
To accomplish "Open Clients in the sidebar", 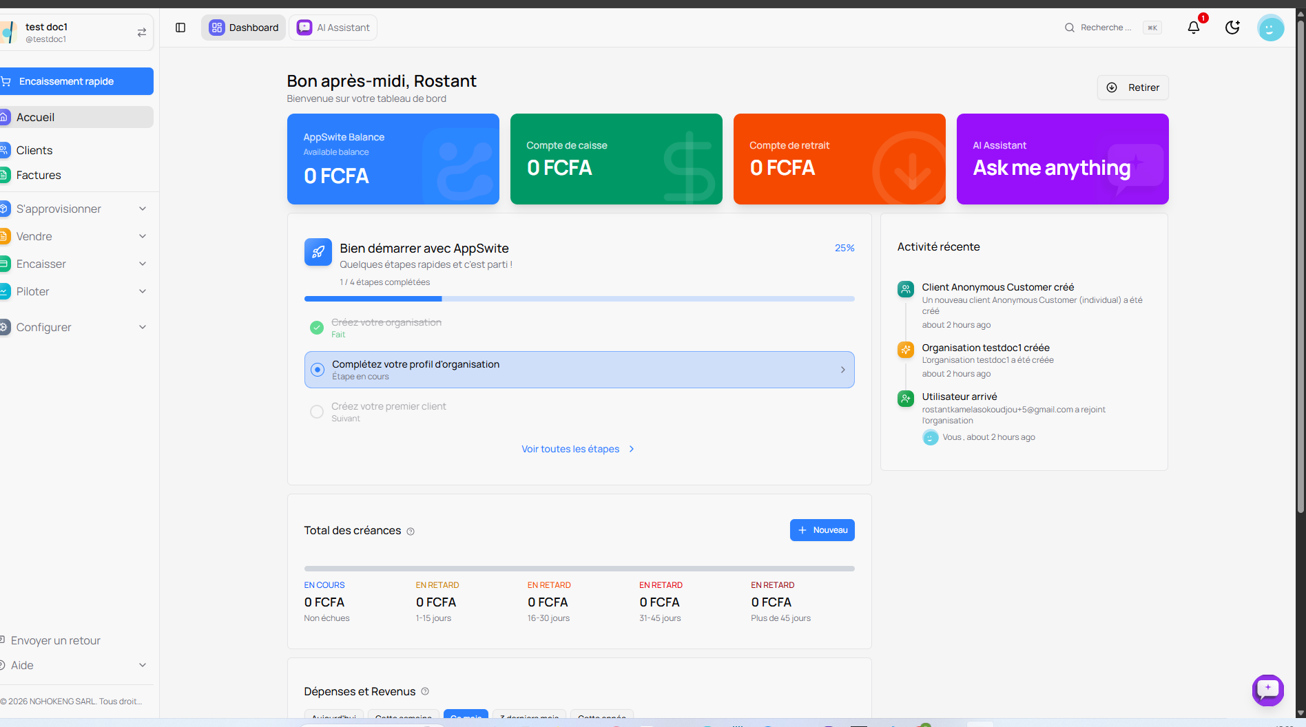I will [x=34, y=150].
